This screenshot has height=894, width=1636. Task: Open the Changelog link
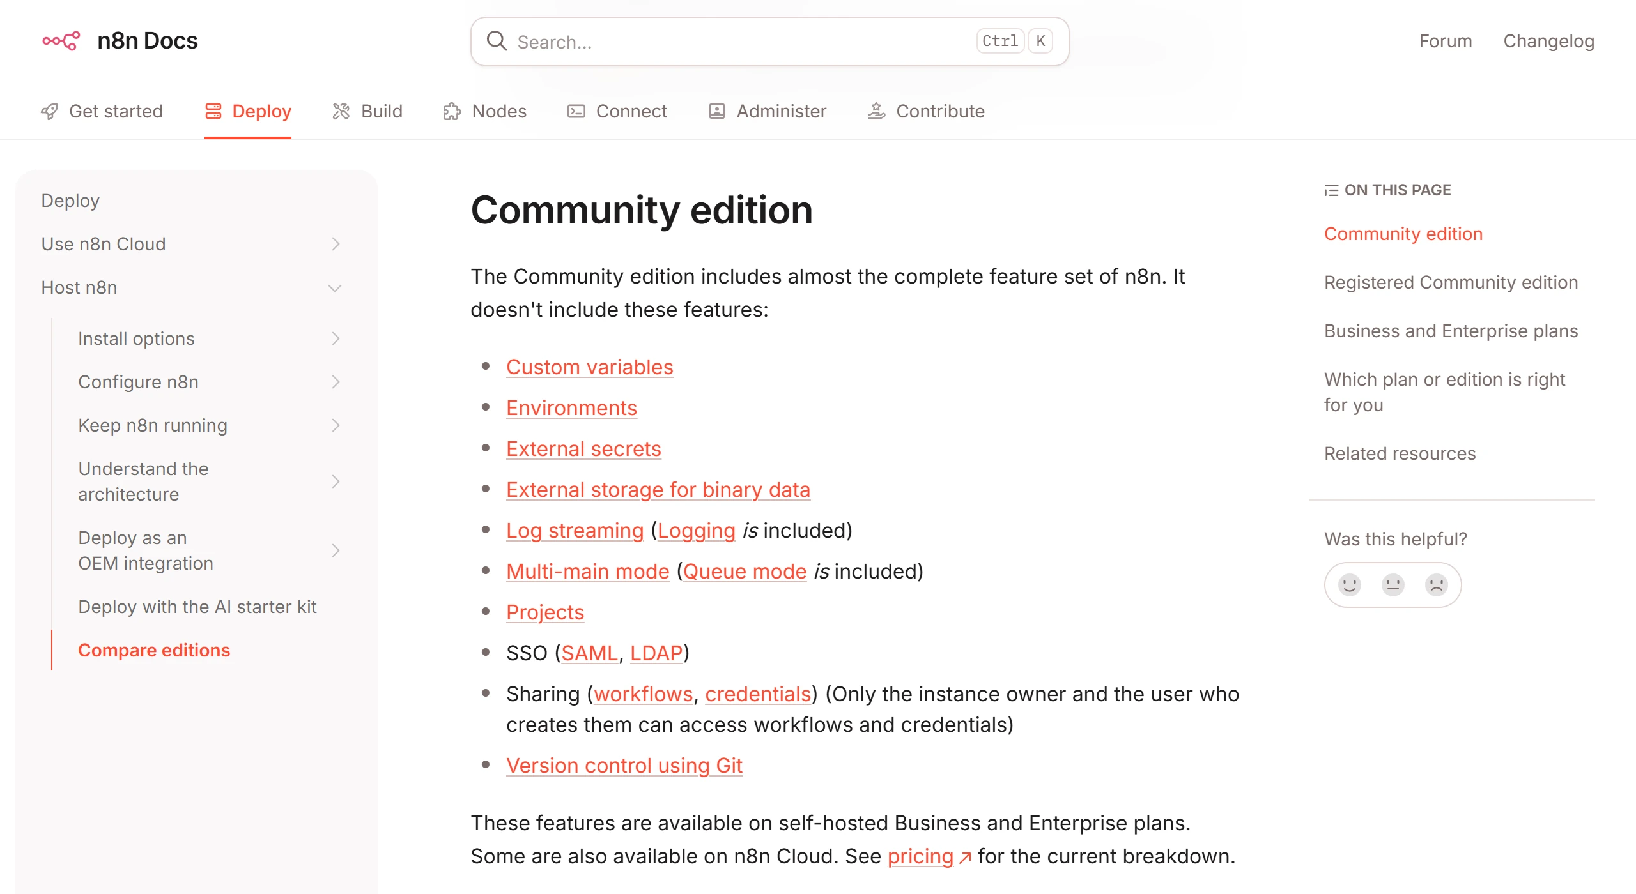[x=1548, y=41]
